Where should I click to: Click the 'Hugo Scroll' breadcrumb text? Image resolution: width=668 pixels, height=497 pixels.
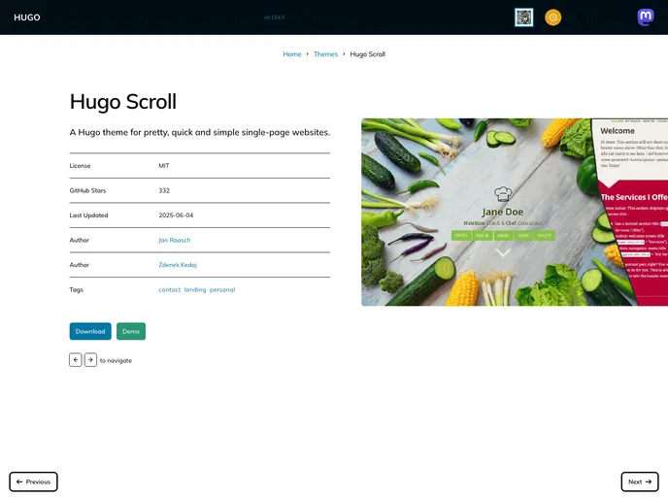(x=368, y=54)
